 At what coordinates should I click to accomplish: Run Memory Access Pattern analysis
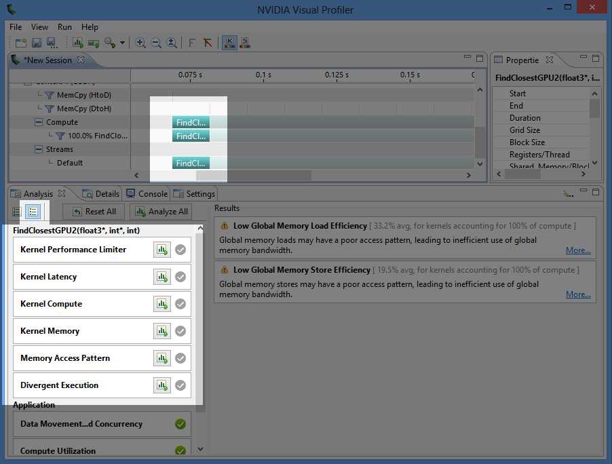pyautogui.click(x=162, y=358)
